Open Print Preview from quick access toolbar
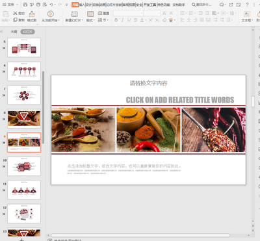Screen dimensions: 260x241 45,5
